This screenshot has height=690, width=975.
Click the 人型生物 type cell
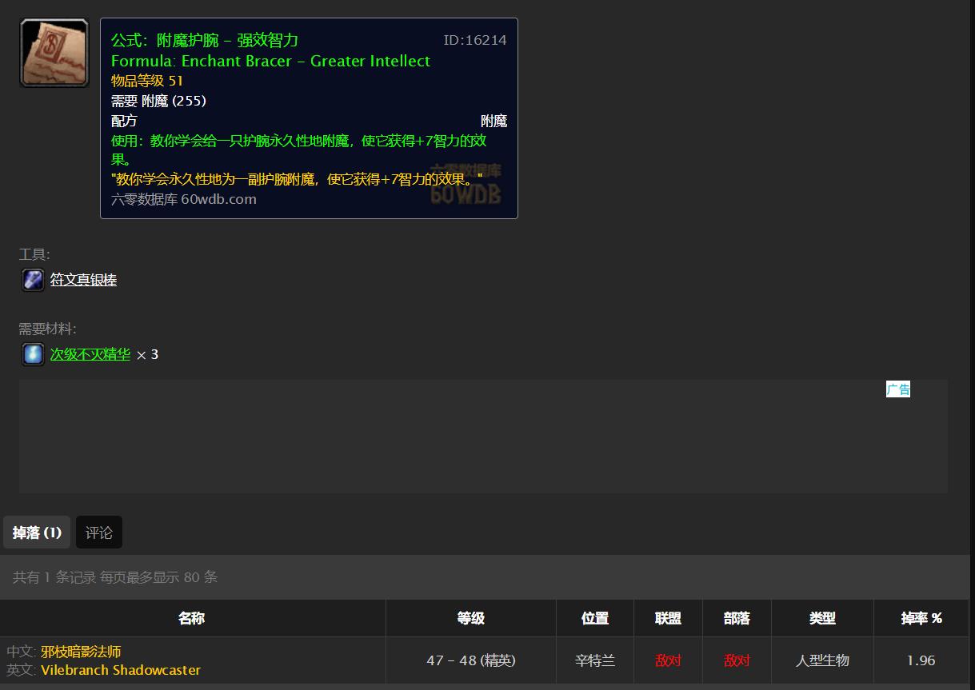tap(822, 660)
